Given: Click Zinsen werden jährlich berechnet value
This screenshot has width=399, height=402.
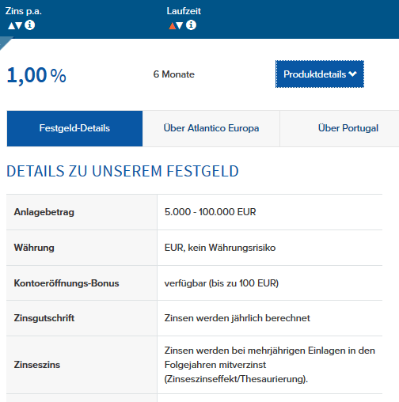Looking at the screenshot, I should 237,318.
